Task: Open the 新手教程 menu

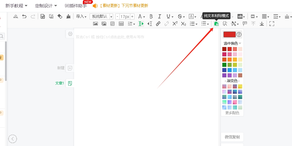Action: coord(16,6)
